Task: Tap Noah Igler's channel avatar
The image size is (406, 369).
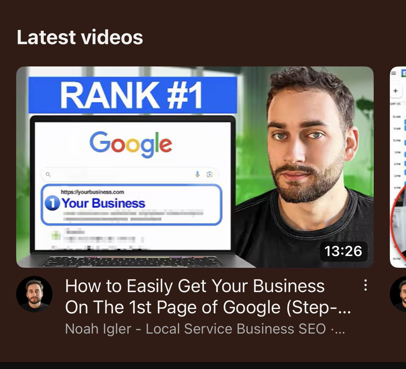Action: (x=34, y=294)
